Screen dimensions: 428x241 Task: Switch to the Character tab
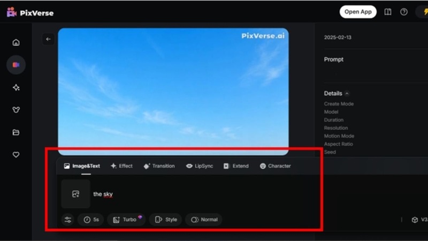point(275,166)
